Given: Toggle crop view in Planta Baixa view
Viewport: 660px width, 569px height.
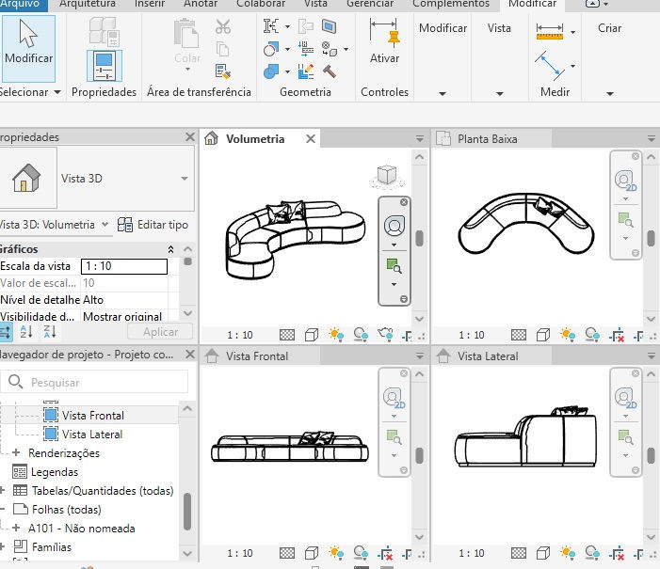Looking at the screenshot, I should [617, 336].
